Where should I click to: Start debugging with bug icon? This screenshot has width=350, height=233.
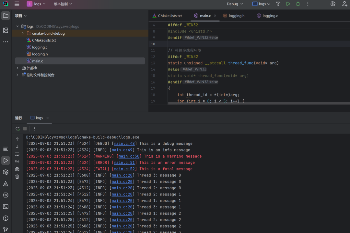point(298,4)
